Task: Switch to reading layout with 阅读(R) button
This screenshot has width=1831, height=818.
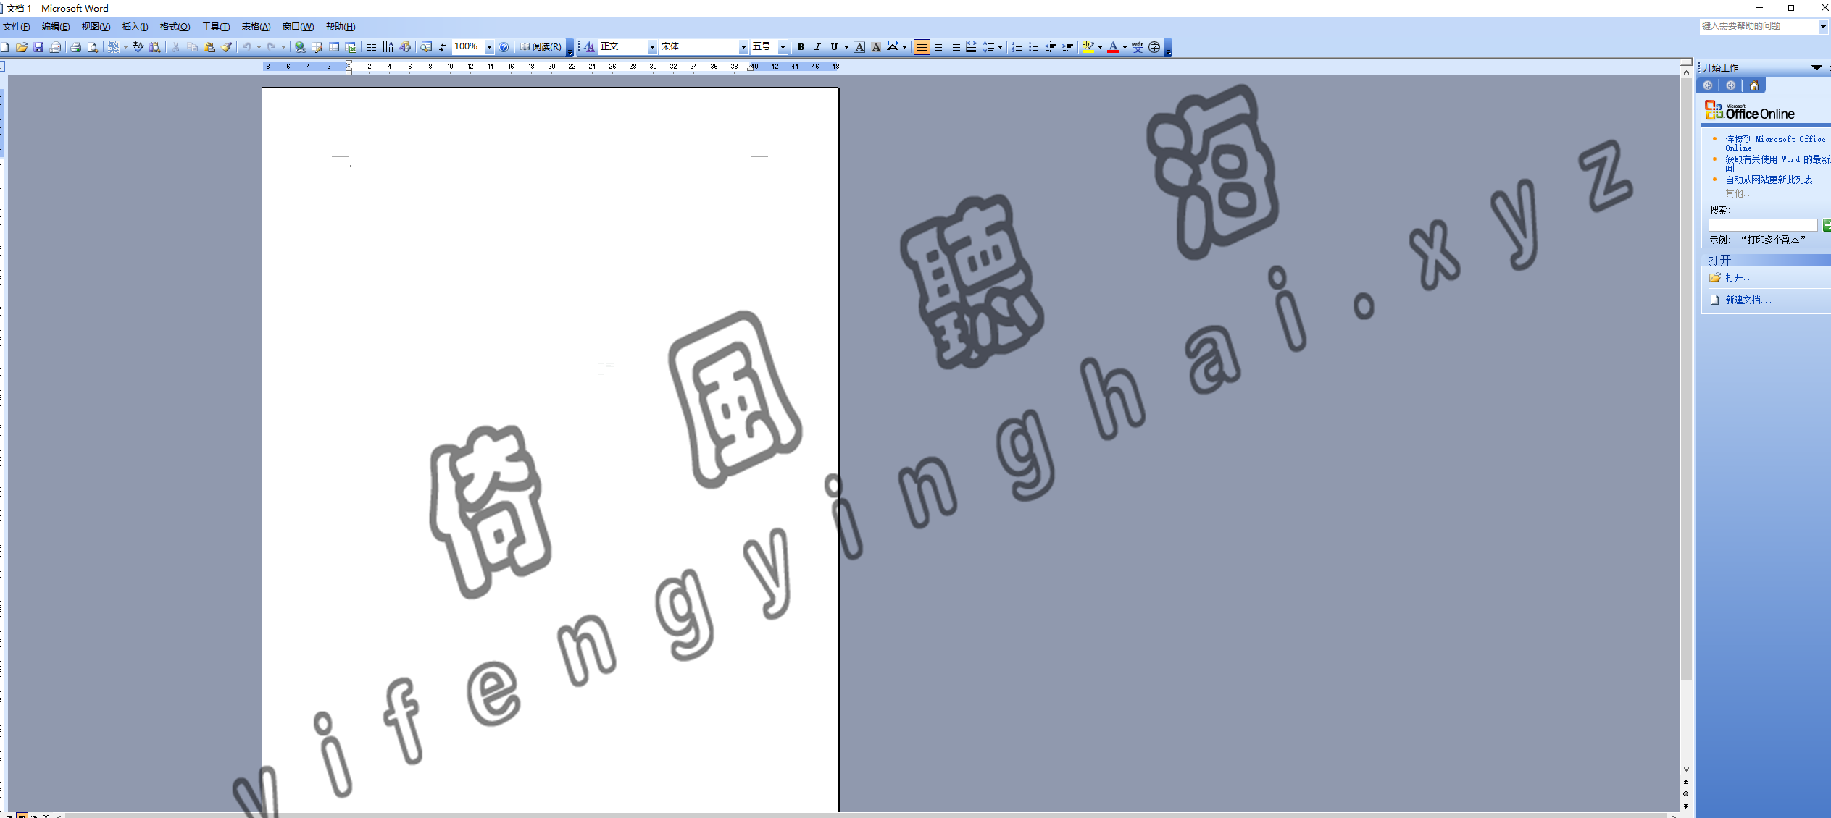Action: 541,47
